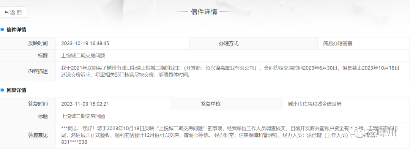Click the 标题 label in 信件详情 table

tap(43, 56)
